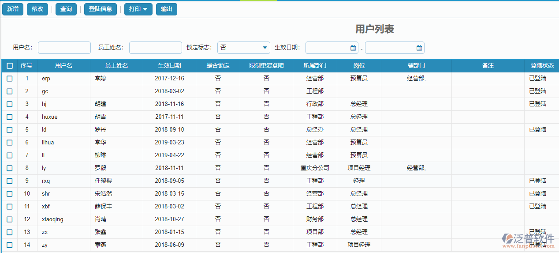559x253 pixels.
Task: Click 辅部门 cell 经营部, in ly row
Action: click(x=417, y=168)
